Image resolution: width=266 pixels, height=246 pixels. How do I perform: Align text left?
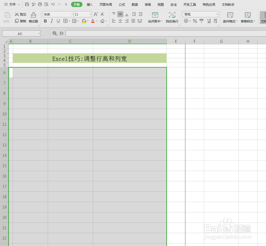[114, 21]
